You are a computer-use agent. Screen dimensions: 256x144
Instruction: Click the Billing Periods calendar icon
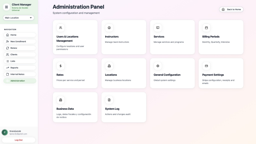(206, 28)
